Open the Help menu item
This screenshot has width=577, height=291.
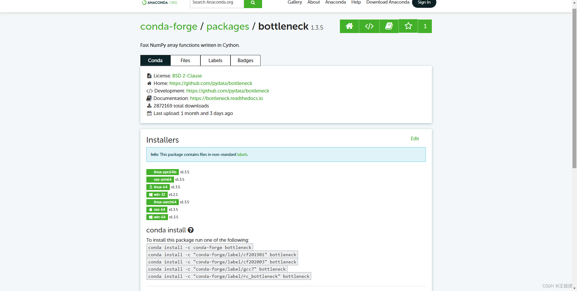coord(356,2)
